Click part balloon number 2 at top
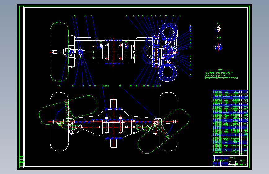Viewport: 269px width, 174px height. coord(74,16)
